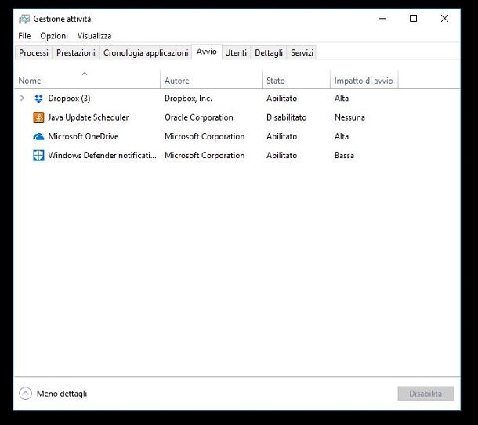Open the Cronologia applicazioni tab
Viewport: 478px width, 425px height.
coord(146,53)
